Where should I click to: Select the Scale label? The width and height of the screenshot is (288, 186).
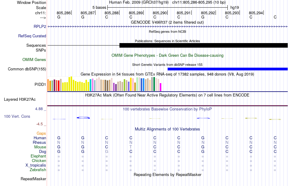[41, 8]
